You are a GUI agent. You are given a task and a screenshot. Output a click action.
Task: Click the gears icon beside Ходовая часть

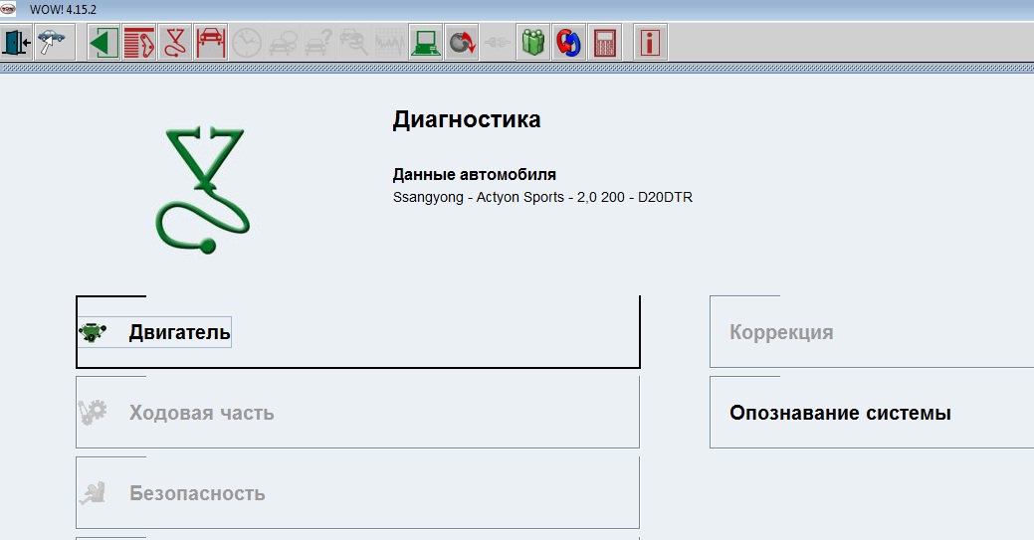93,412
